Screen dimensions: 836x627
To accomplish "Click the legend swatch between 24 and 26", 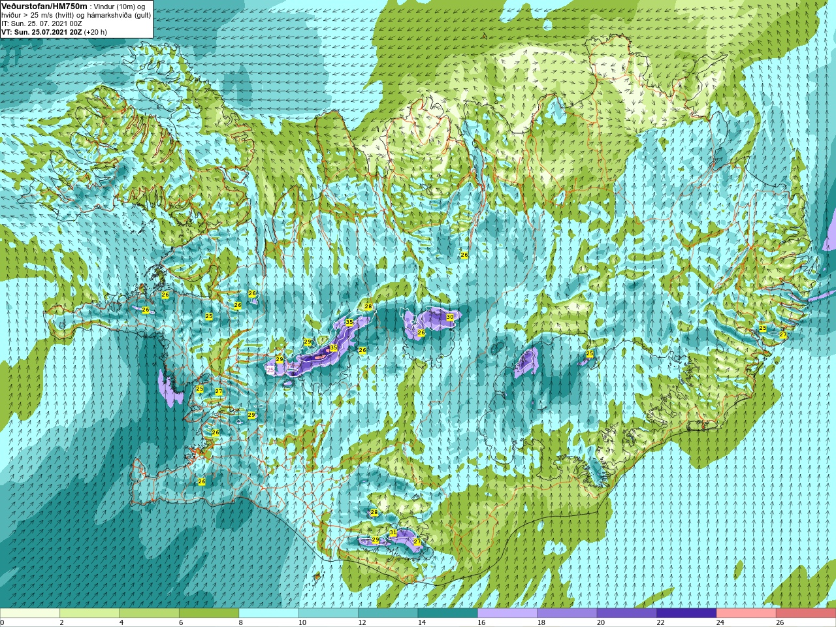I will [x=747, y=613].
